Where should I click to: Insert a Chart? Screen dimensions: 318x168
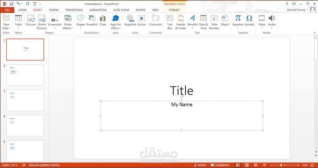click(x=103, y=20)
